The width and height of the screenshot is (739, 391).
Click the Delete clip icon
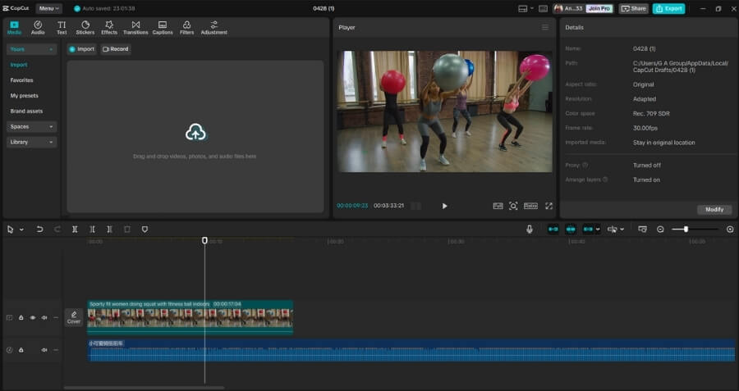126,230
